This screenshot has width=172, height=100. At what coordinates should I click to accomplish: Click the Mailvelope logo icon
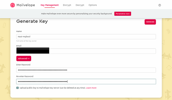(12, 5)
